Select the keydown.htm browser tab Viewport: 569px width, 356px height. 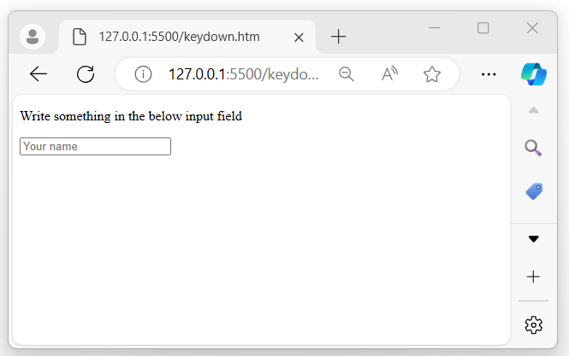tap(179, 37)
